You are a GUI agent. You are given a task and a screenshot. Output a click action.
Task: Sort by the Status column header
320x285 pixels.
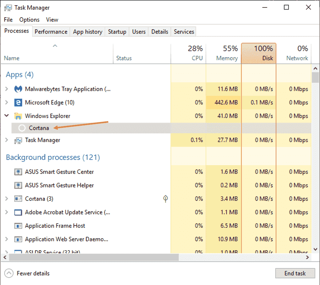[142, 54]
